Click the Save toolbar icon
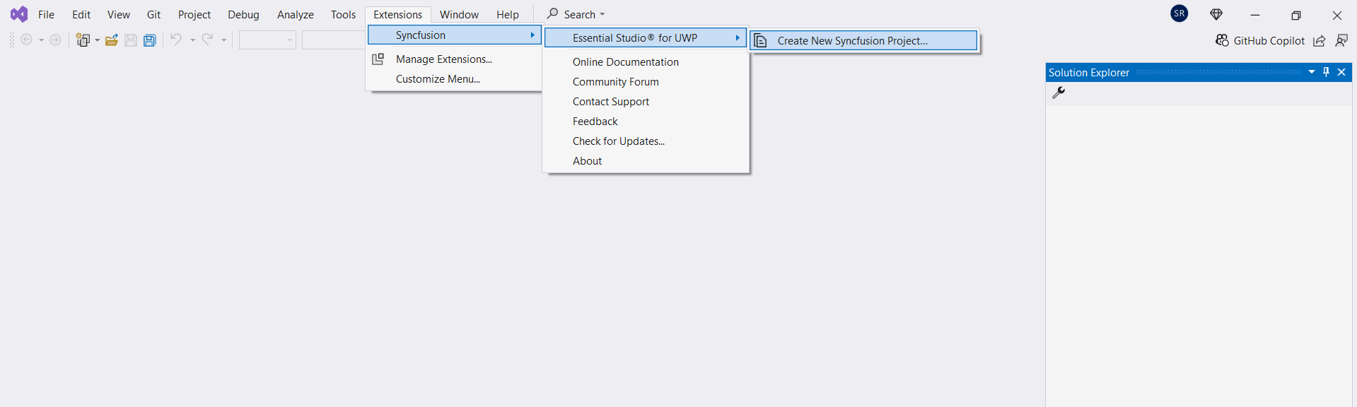This screenshot has width=1357, height=407. (131, 40)
